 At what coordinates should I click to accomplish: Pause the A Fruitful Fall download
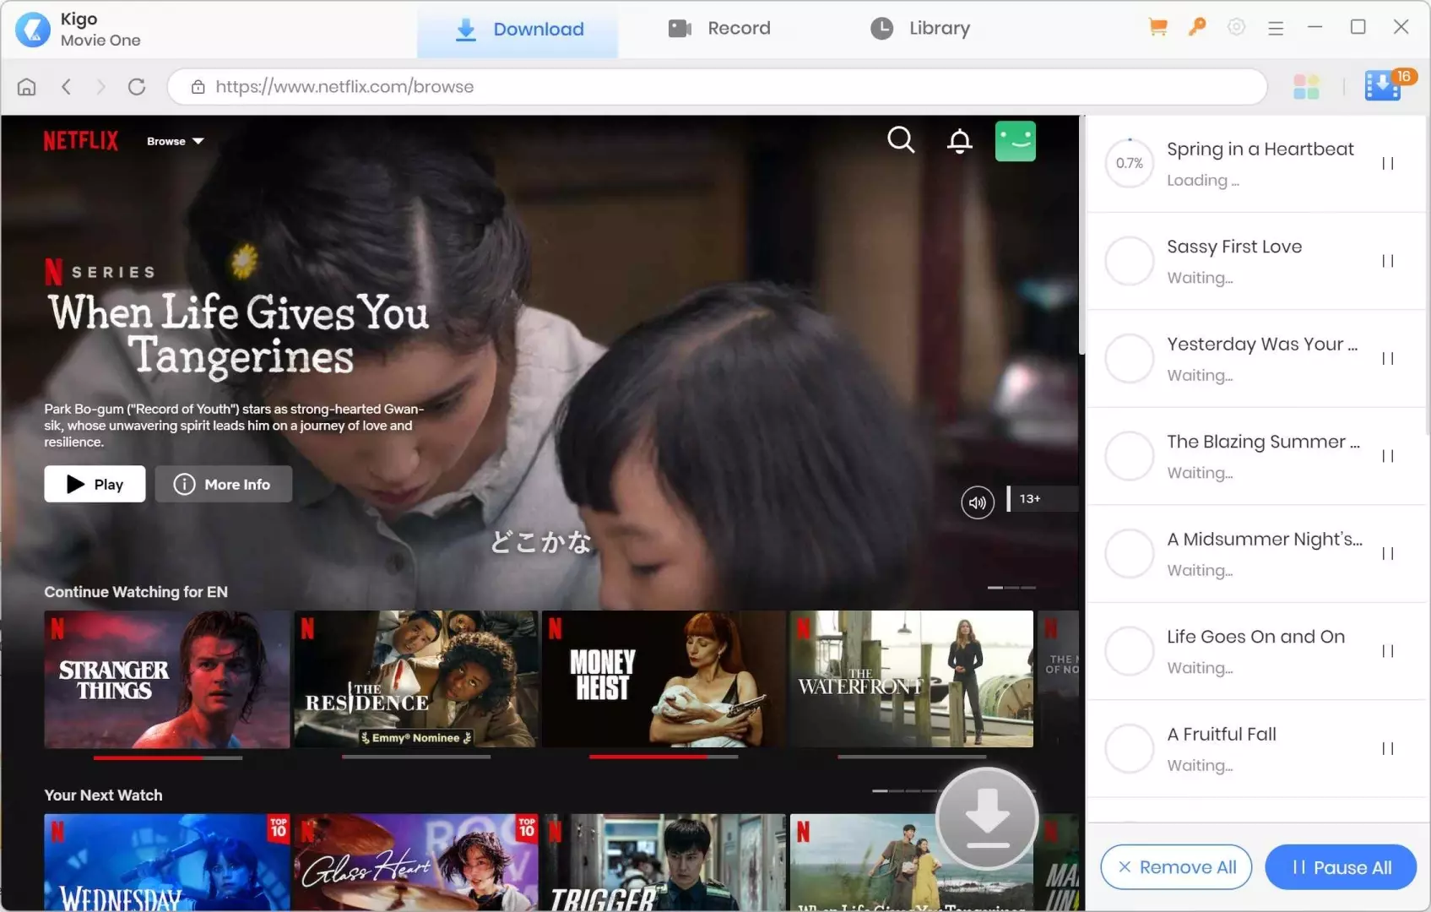(x=1387, y=749)
